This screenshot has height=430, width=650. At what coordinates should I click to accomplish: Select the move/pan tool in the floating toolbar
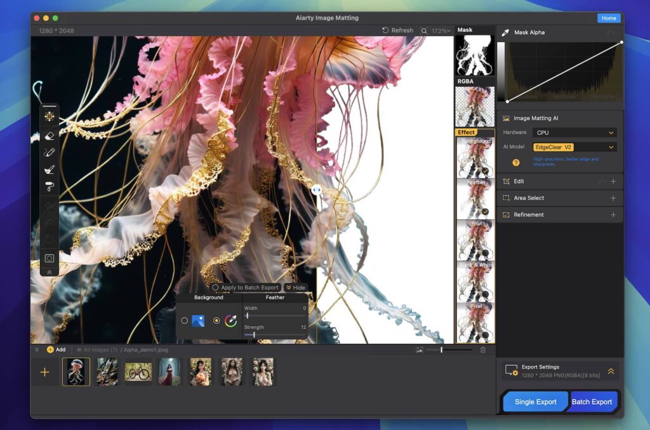coord(50,117)
